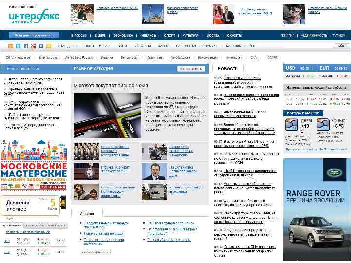
Task: Open the Движение плотное traffic widget
Action: (x=30, y=206)
